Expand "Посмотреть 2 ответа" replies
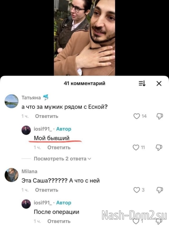Image resolution: width=169 pixels, height=225 pixels. [x=62, y=159]
